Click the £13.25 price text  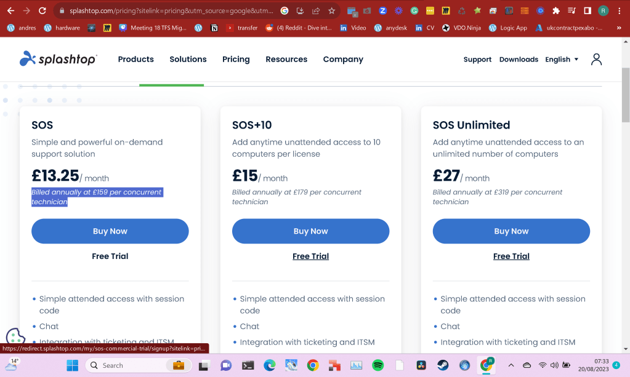[55, 176]
